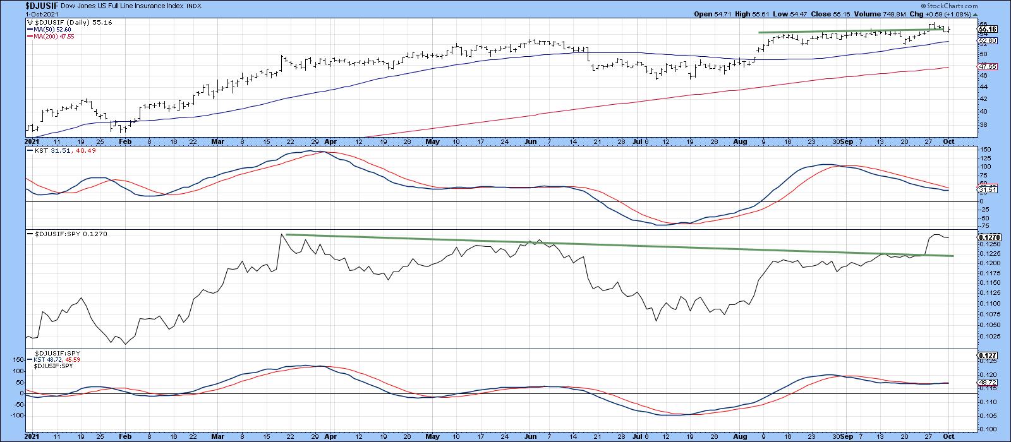This screenshot has height=442, width=1011.
Task: Click the 48.72 tag in bottom panel
Action: tap(986, 383)
